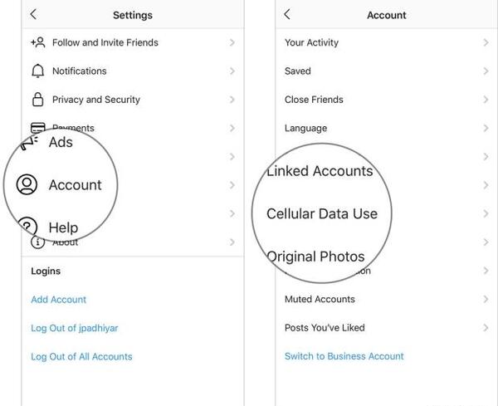
Task: Expand the Muted Accounts row chevron
Action: (x=486, y=299)
